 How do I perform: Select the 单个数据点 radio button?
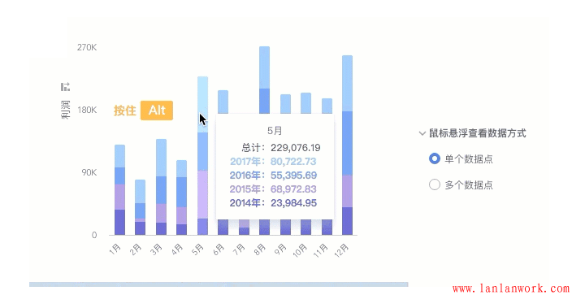[x=435, y=158]
